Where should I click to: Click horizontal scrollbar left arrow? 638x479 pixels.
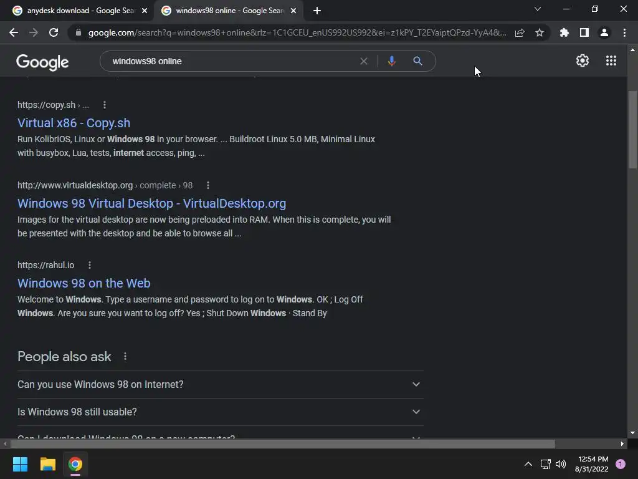[x=5, y=443]
